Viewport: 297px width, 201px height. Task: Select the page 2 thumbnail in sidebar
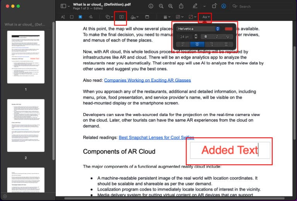click(x=26, y=125)
